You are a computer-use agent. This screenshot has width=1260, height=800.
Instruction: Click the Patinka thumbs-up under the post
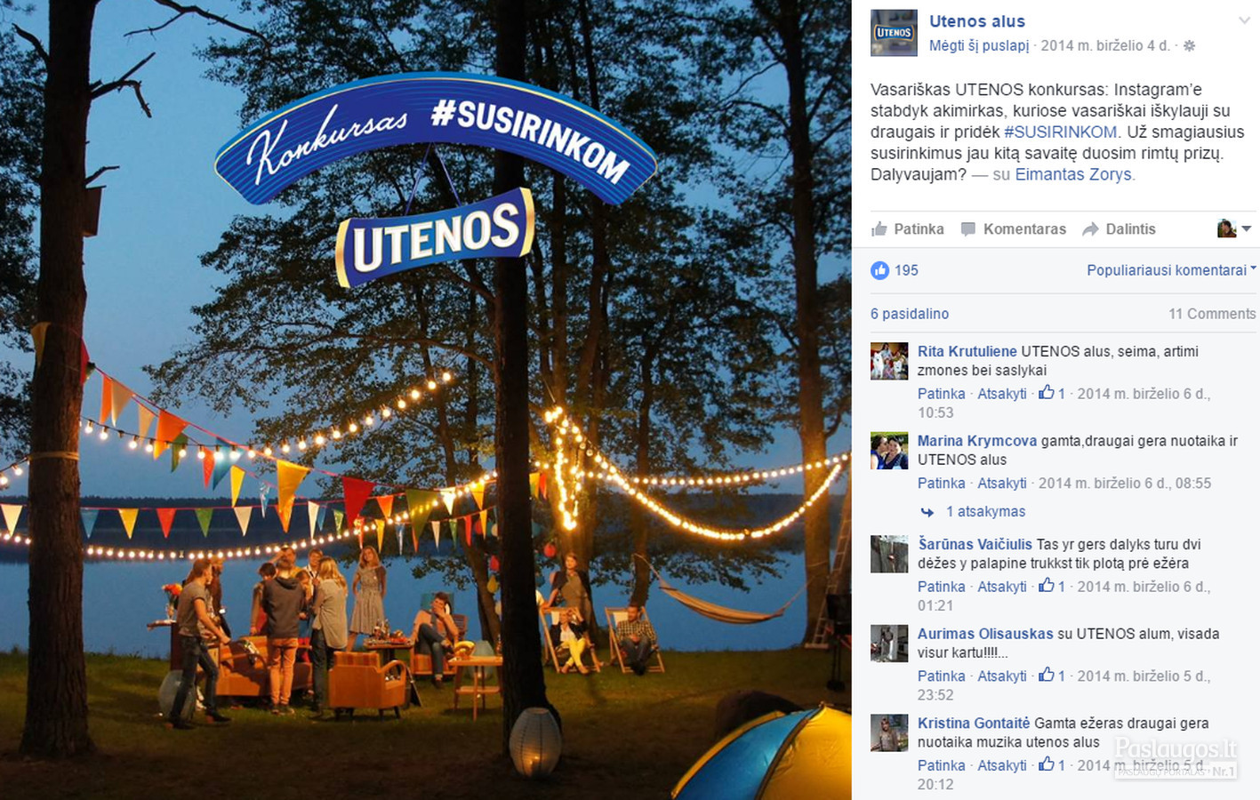coord(879,229)
